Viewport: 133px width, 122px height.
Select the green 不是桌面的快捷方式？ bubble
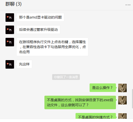96,116
